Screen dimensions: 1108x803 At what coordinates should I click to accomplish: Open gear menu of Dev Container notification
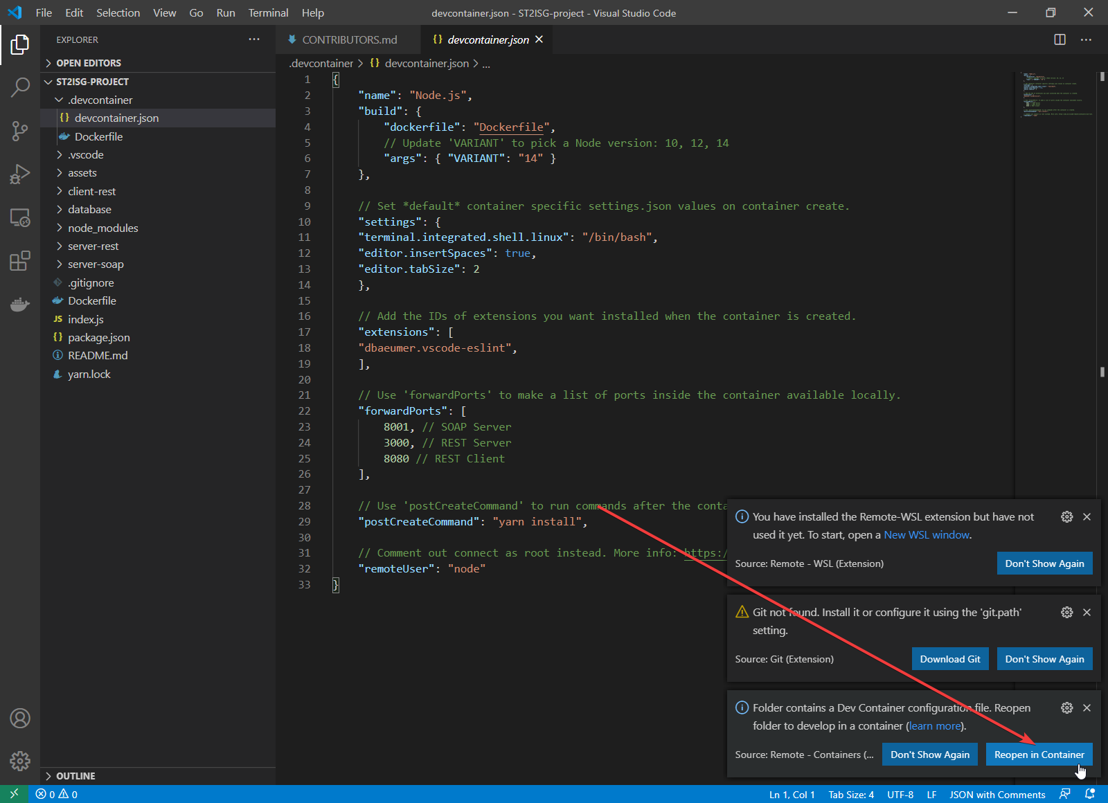pyautogui.click(x=1066, y=707)
